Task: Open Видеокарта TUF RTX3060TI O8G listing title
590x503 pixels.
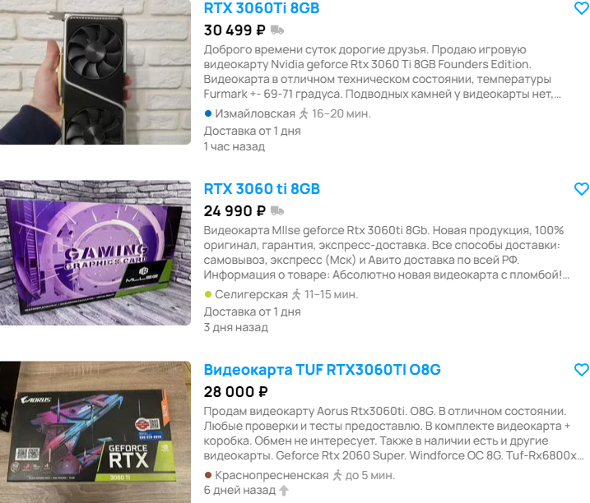Action: [322, 370]
